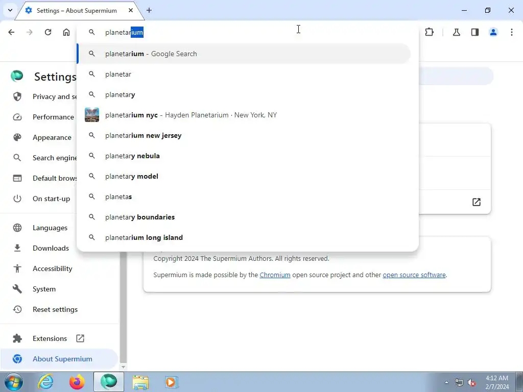Screen dimensions: 523x392
Task: Launch Internet Explorer from taskbar
Action: tap(45, 382)
